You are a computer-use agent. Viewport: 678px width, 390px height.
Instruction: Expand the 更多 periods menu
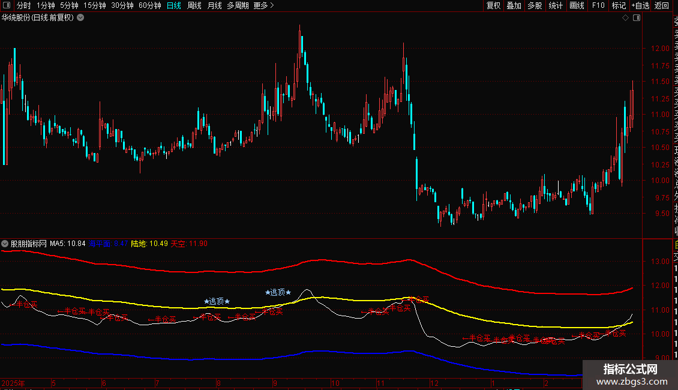coord(264,5)
